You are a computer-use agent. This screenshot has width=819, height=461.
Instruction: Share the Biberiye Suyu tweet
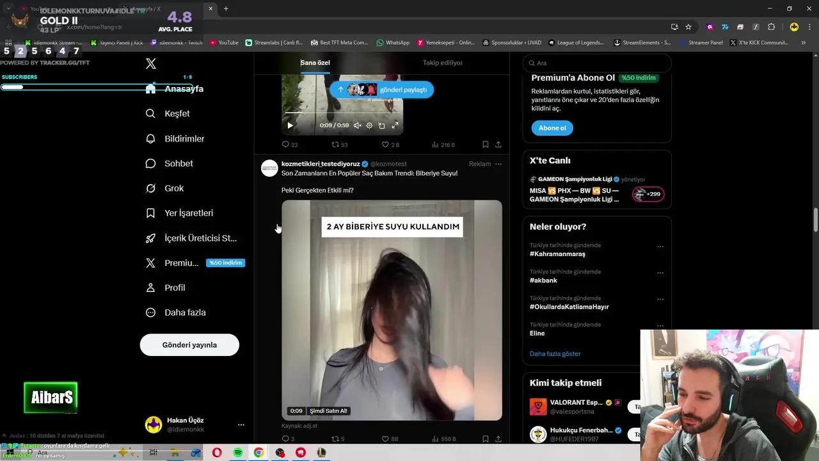tap(498, 439)
